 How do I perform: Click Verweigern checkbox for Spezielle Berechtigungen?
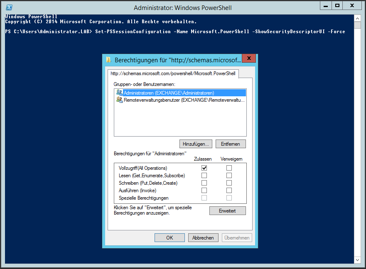click(229, 198)
